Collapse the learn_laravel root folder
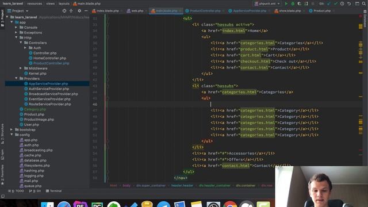368x207 pixels. [x=7, y=17]
